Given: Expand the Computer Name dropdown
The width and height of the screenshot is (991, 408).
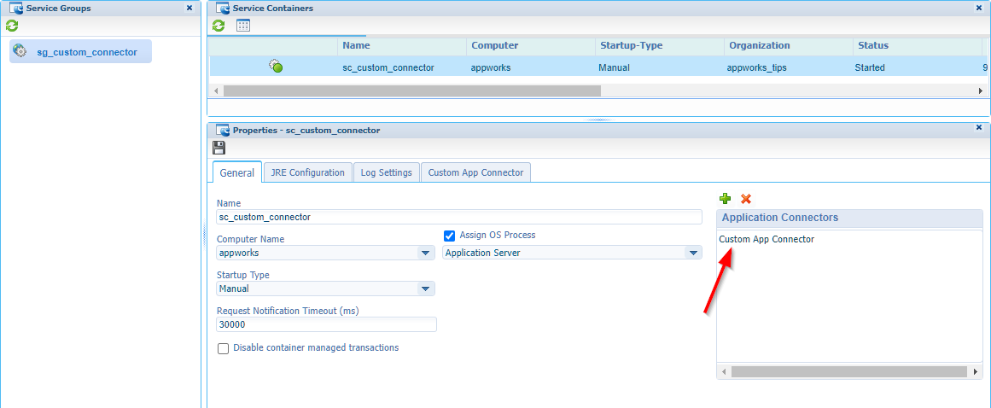Looking at the screenshot, I should [x=425, y=254].
